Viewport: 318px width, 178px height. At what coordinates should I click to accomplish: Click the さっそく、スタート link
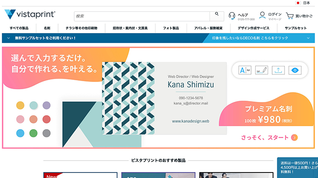(x=265, y=138)
